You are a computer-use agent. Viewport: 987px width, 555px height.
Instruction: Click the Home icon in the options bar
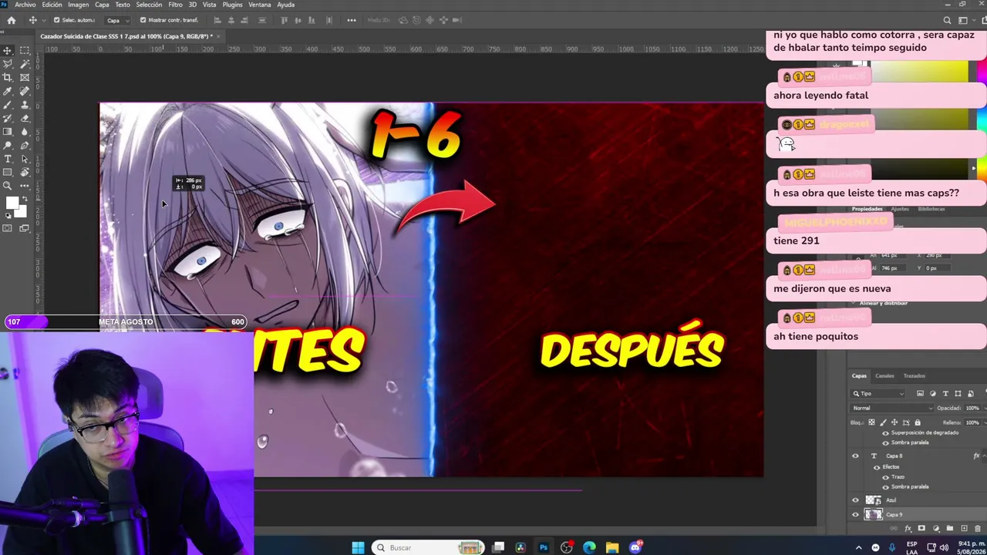[11, 20]
